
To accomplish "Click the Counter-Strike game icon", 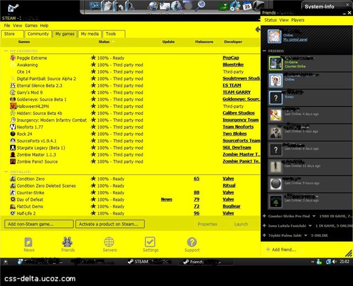I will [x=13, y=193].
